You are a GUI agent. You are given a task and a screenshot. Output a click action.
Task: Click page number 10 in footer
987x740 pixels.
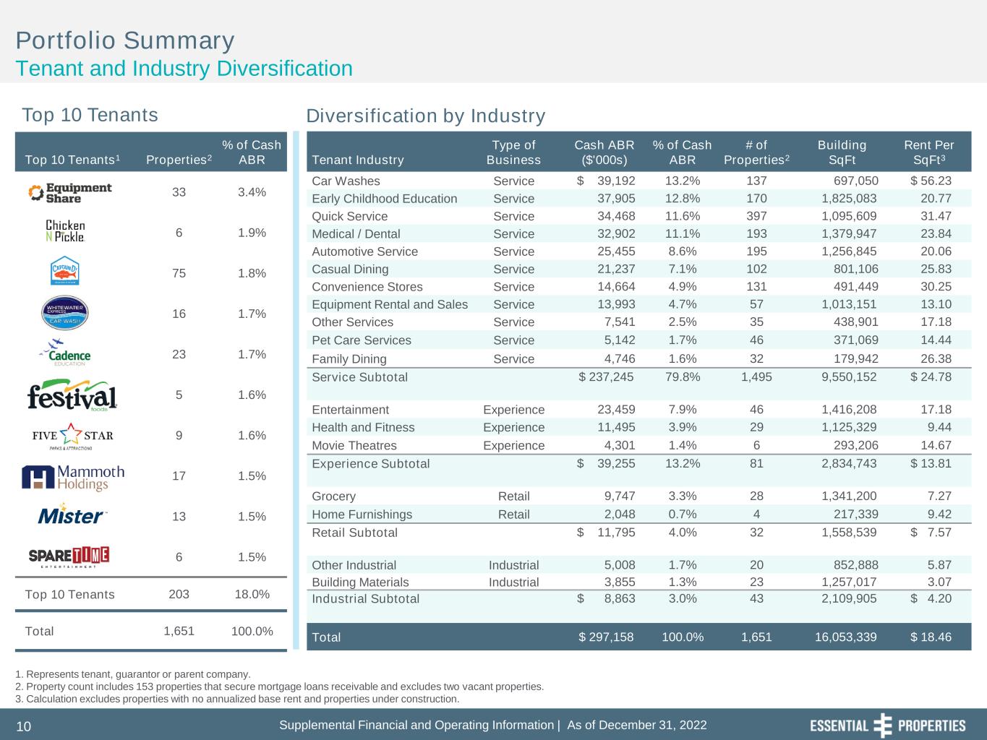click(24, 726)
